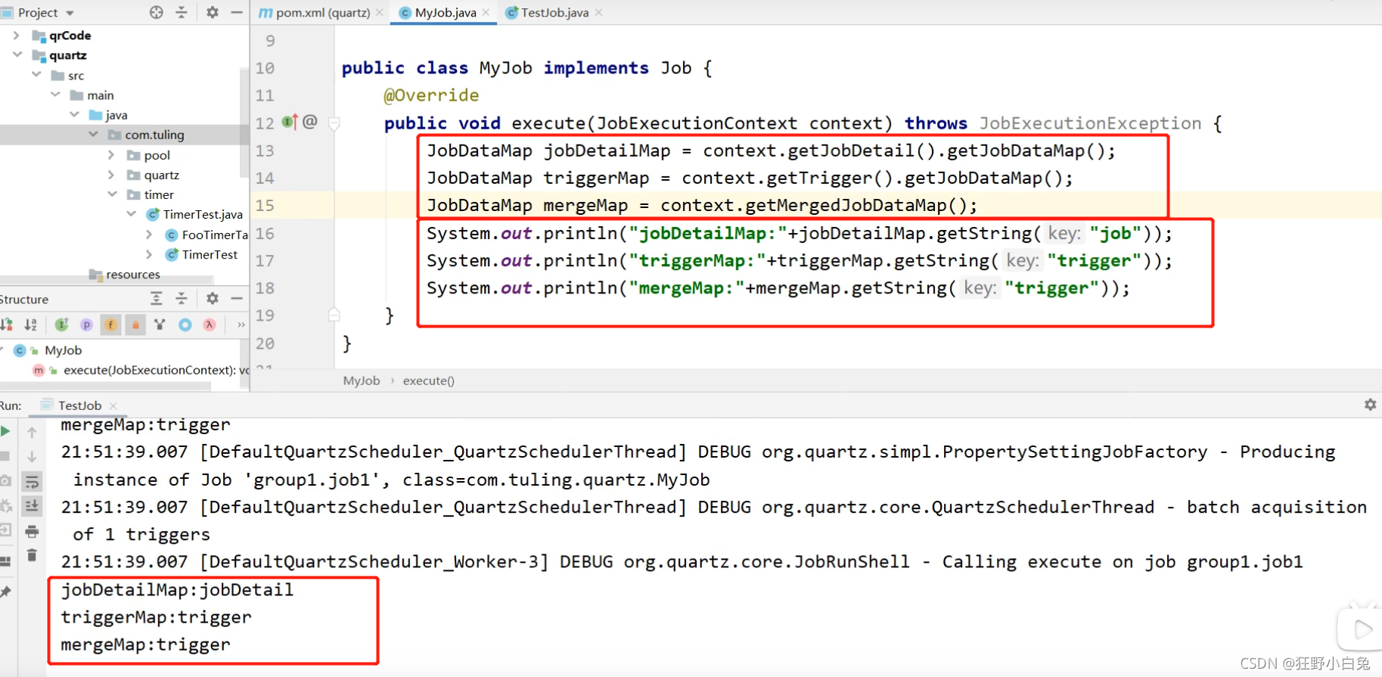Collapse the main folder
The height and width of the screenshot is (677, 1382).
click(55, 95)
